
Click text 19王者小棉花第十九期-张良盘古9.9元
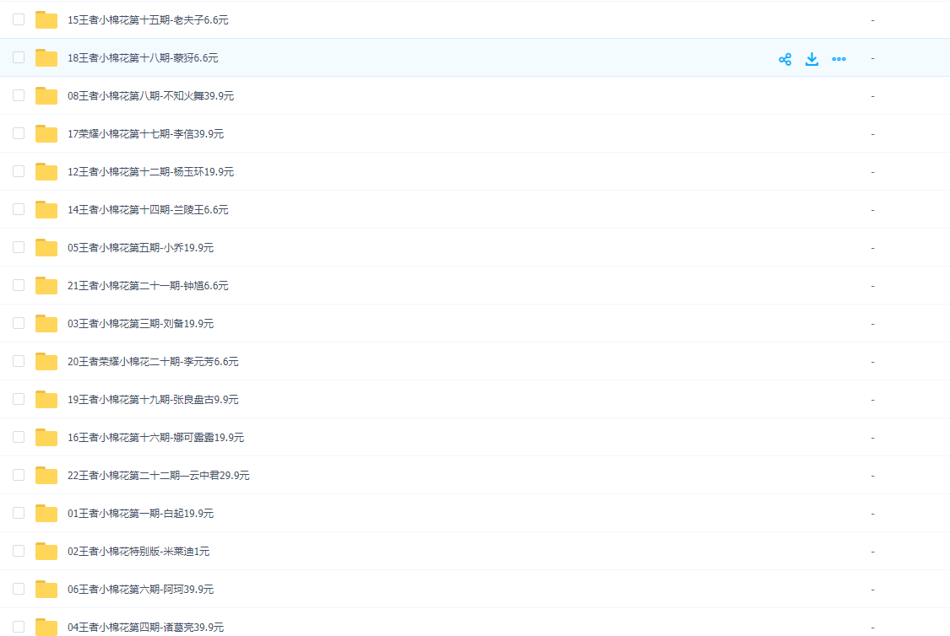[x=153, y=399]
